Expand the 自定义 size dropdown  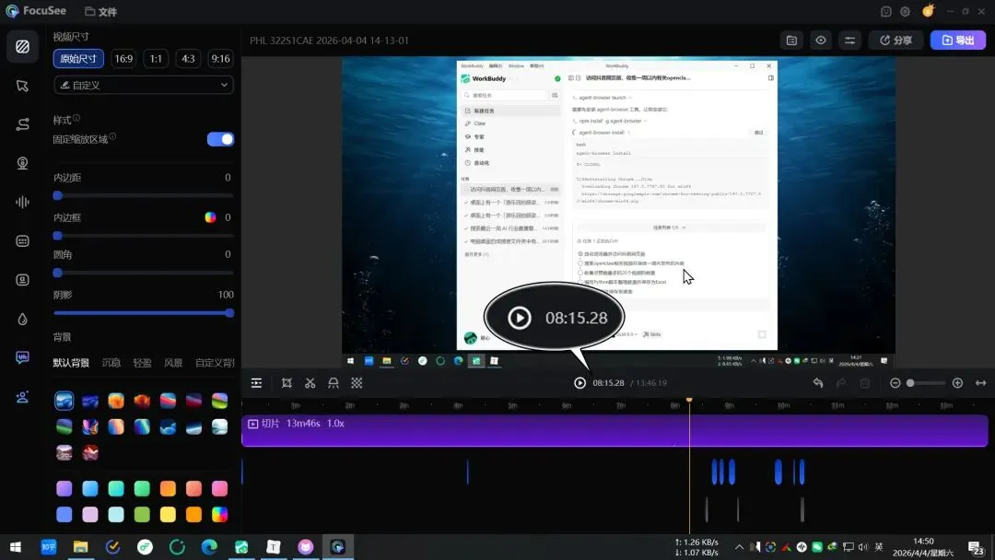(x=144, y=85)
